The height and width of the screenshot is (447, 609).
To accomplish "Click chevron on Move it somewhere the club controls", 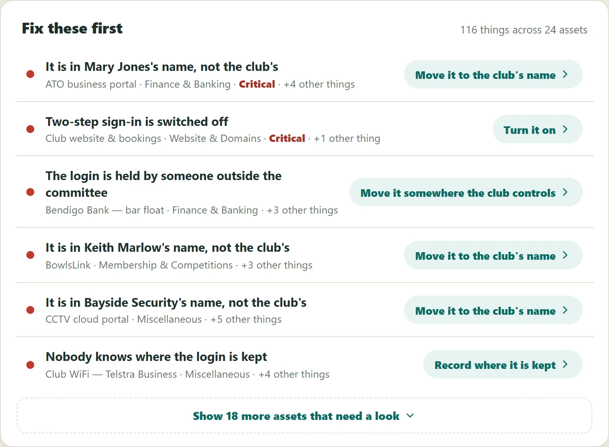I will coord(565,192).
